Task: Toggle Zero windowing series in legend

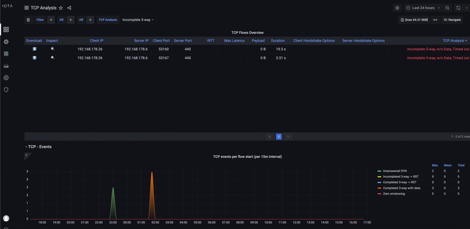Action: 394,194
